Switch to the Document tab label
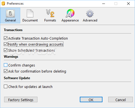 coord(30,20)
